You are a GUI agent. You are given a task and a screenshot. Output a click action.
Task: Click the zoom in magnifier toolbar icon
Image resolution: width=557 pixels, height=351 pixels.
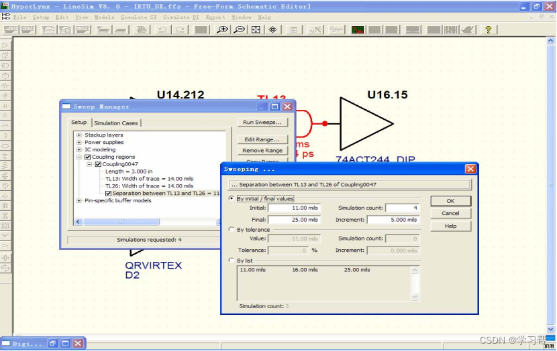tap(222, 29)
